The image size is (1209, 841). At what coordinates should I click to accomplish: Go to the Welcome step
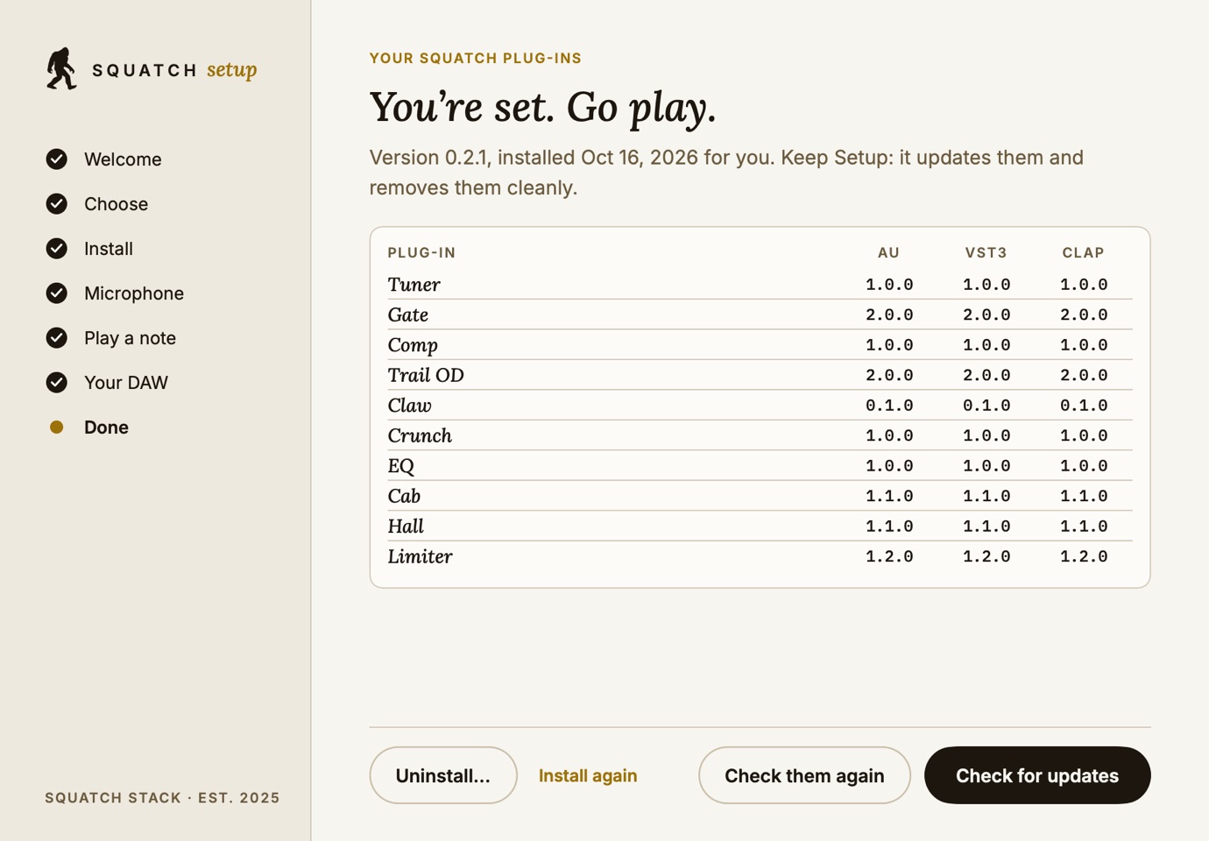(x=123, y=159)
